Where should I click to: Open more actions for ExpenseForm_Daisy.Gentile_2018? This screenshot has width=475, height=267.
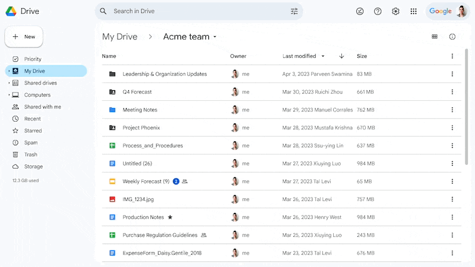click(x=452, y=253)
